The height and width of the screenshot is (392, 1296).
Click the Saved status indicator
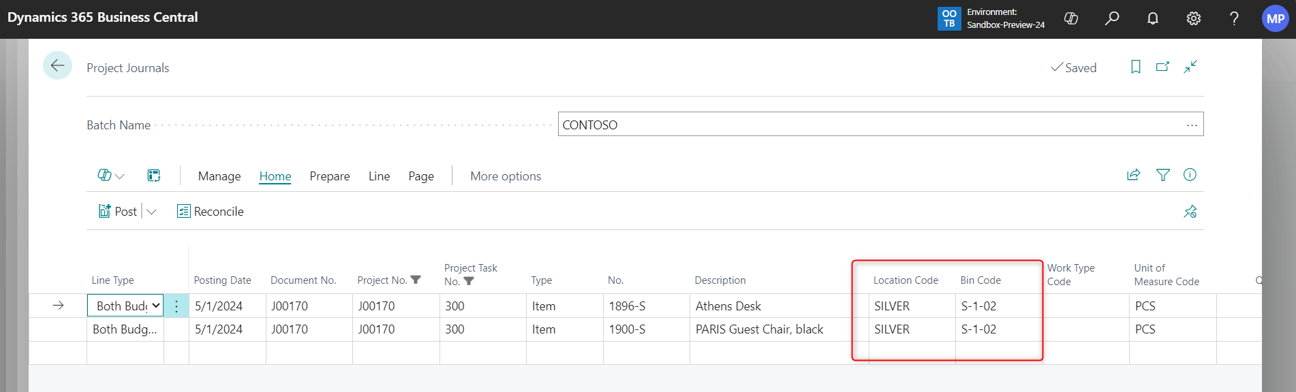pos(1074,67)
